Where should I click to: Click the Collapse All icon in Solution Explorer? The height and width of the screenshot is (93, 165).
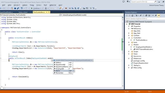(x=146, y=16)
